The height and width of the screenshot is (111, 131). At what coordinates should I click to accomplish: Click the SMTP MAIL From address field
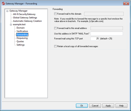pyautogui.click(x=107, y=34)
